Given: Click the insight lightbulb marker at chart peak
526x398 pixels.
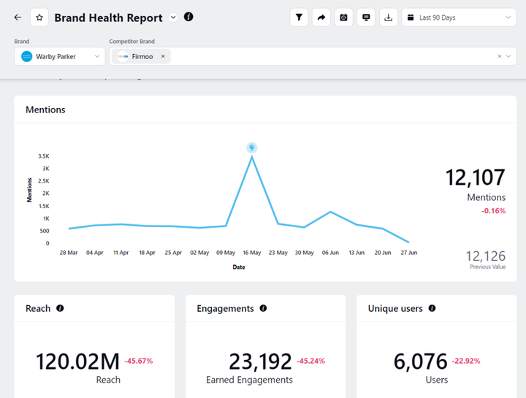Looking at the screenshot, I should [x=252, y=148].
